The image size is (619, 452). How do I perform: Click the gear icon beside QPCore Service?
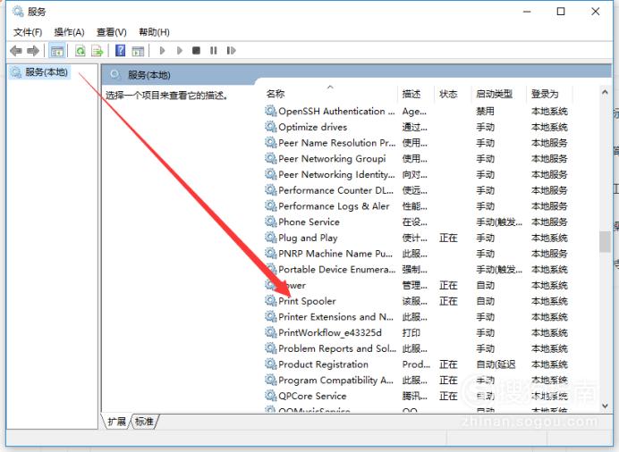pyautogui.click(x=270, y=395)
